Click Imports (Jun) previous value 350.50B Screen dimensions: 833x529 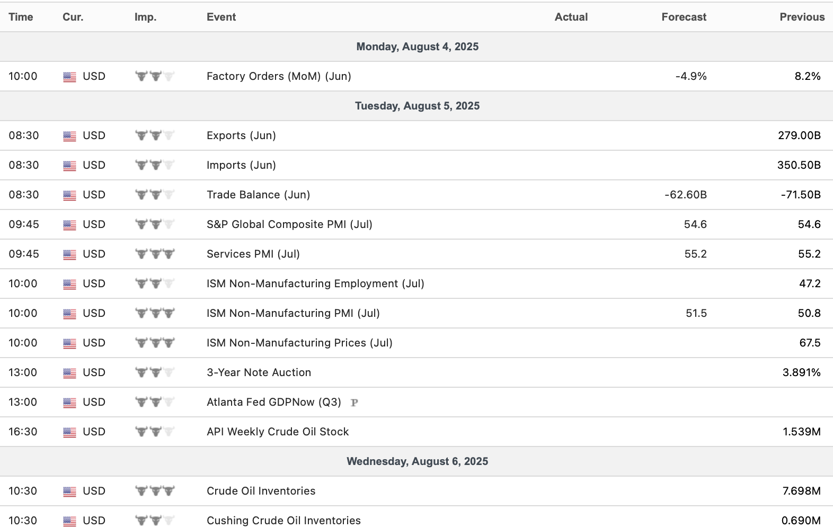[x=799, y=165]
